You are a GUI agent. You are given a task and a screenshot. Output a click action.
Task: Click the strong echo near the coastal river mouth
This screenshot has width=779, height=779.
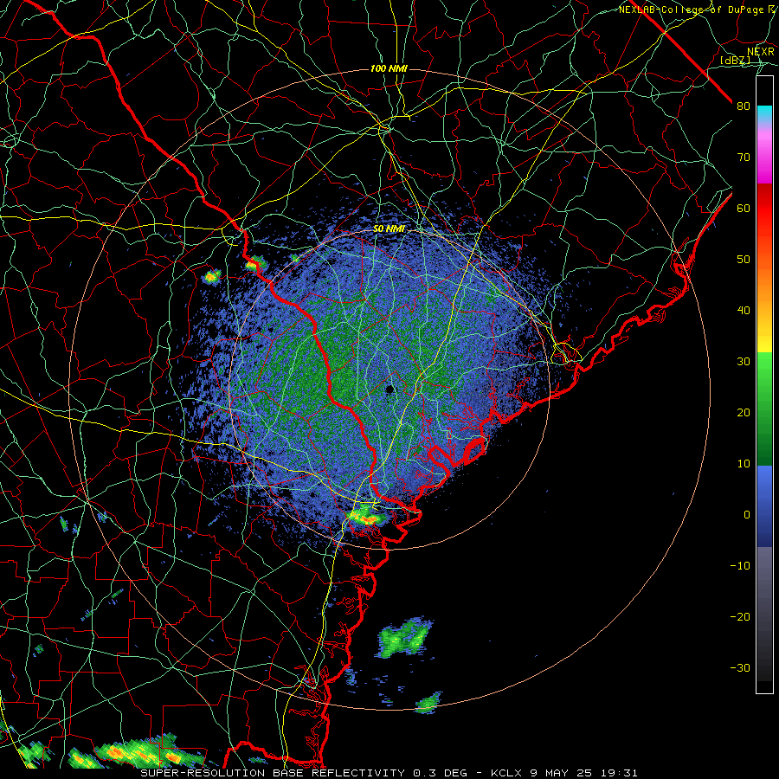click(x=367, y=518)
